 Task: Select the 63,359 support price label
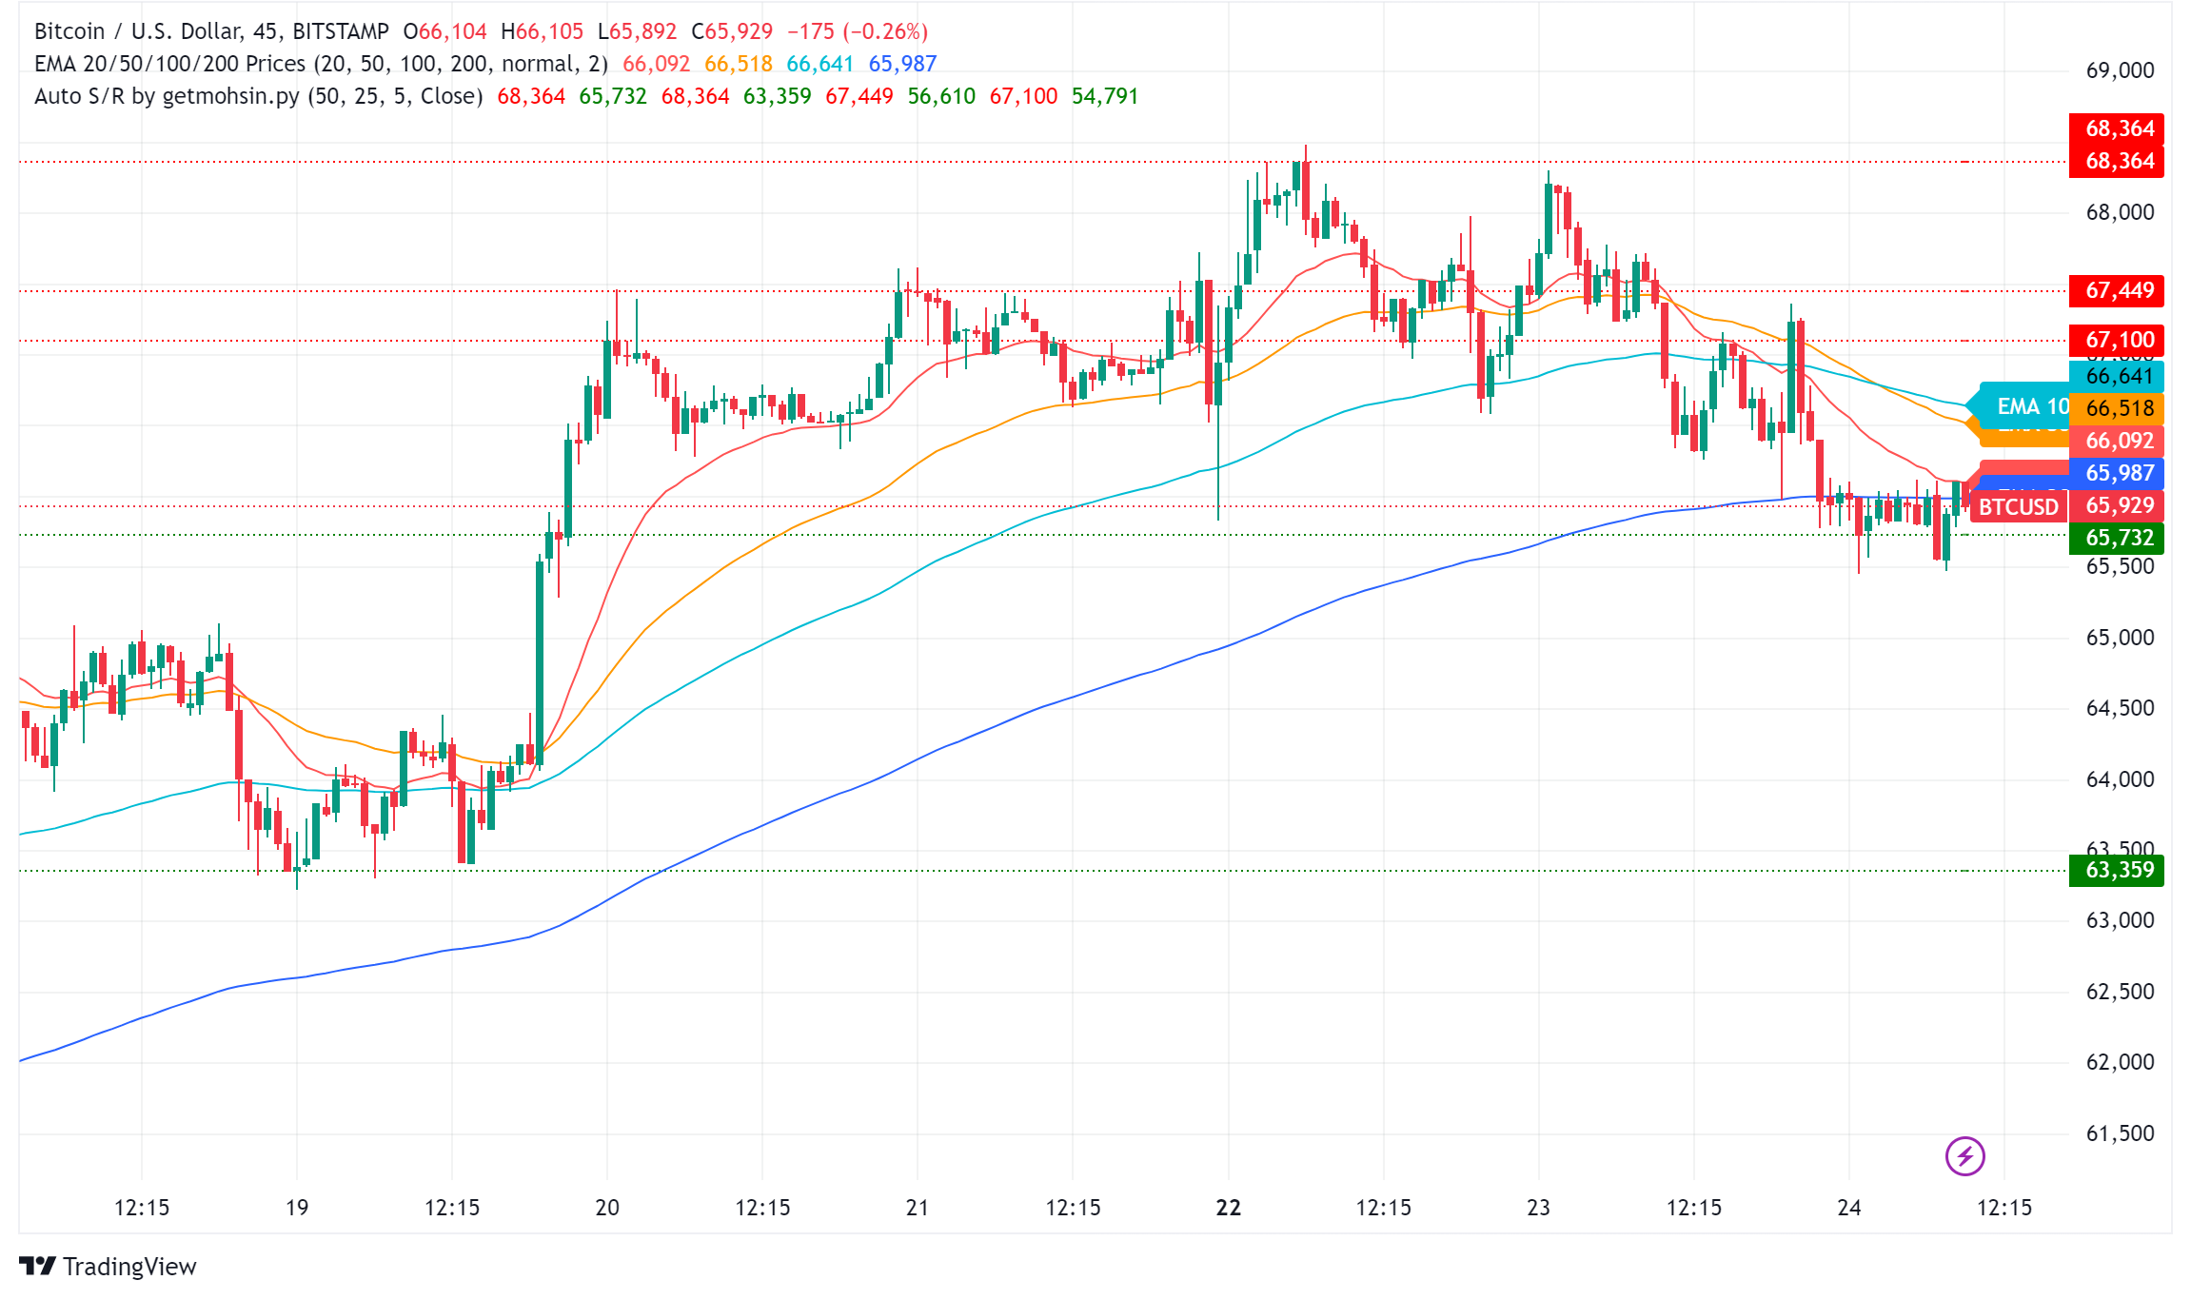(x=2117, y=870)
